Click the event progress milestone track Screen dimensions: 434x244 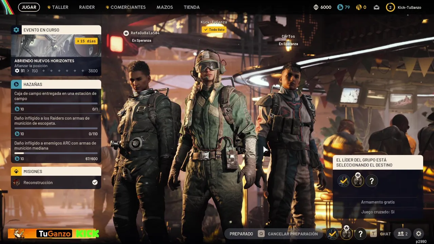pyautogui.click(x=63, y=71)
